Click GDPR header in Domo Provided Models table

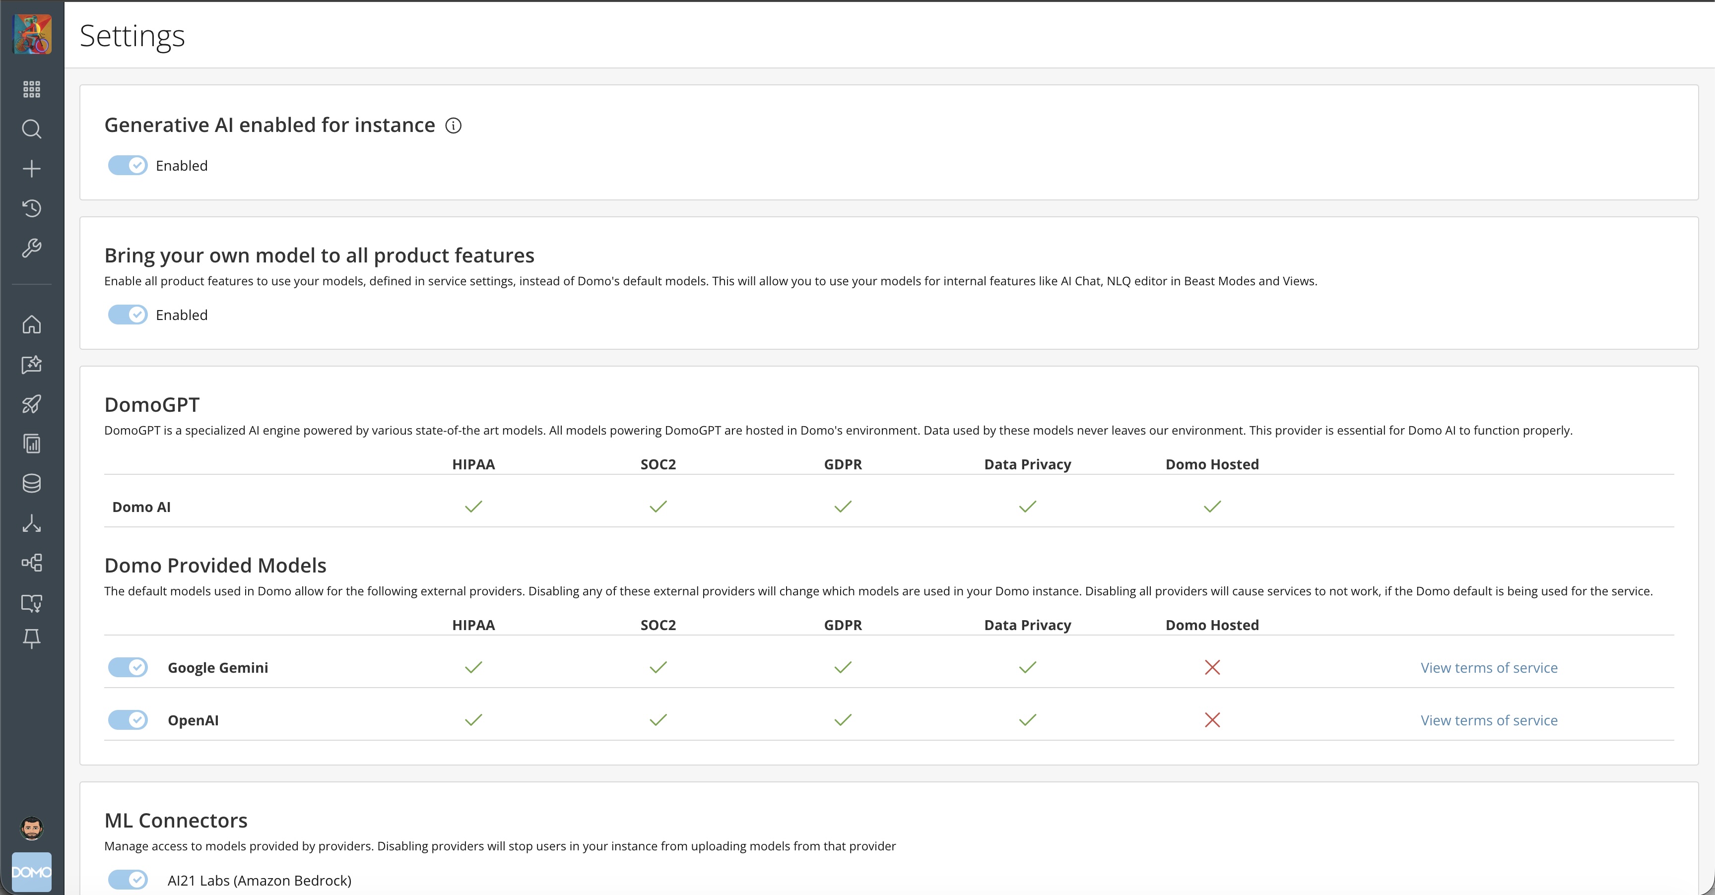click(843, 626)
